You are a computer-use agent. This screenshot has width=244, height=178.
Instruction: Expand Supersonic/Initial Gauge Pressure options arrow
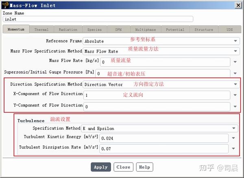coord(235,73)
